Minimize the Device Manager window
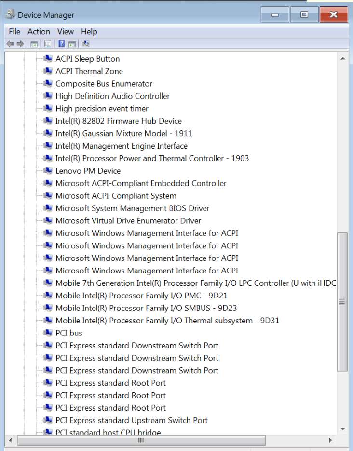This screenshot has width=353, height=451. [275, 14]
